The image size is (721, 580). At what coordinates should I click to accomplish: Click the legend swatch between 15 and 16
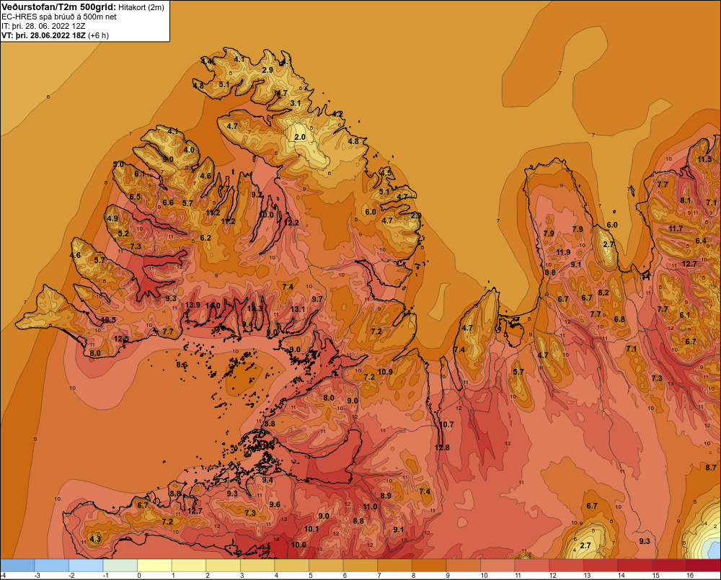pos(669,566)
